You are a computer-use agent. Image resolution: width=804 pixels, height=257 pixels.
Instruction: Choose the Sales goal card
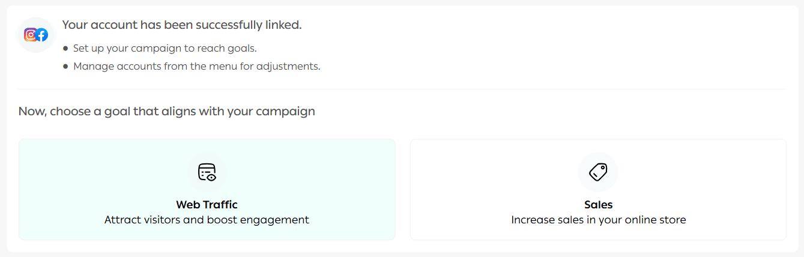pyautogui.click(x=598, y=189)
